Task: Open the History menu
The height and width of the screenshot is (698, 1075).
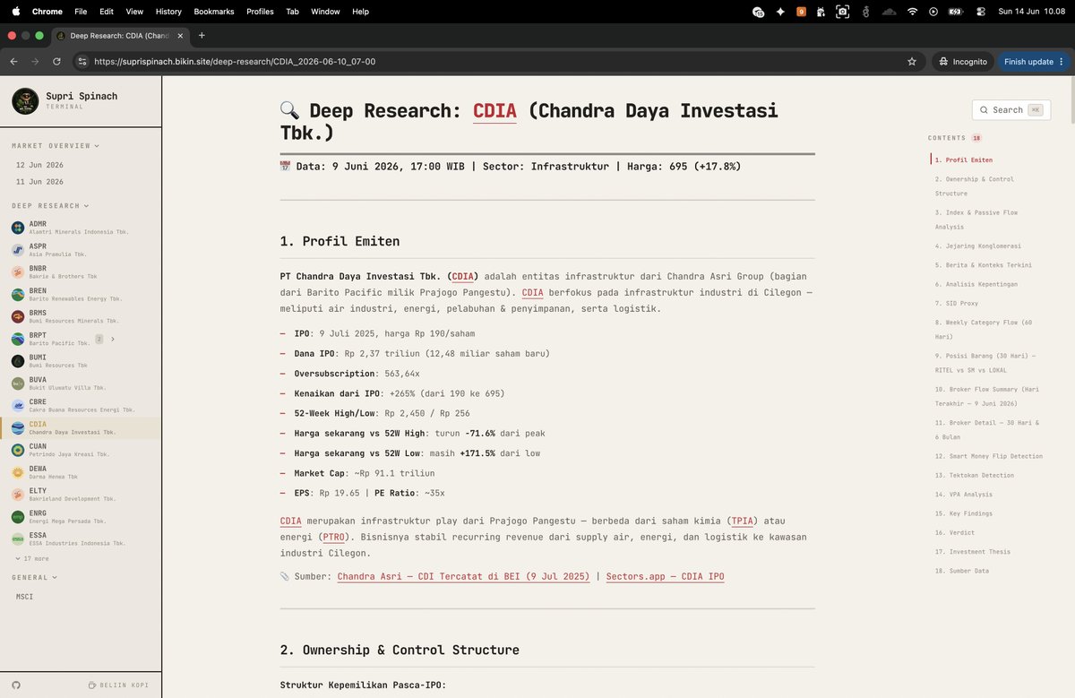Action: [x=168, y=12]
